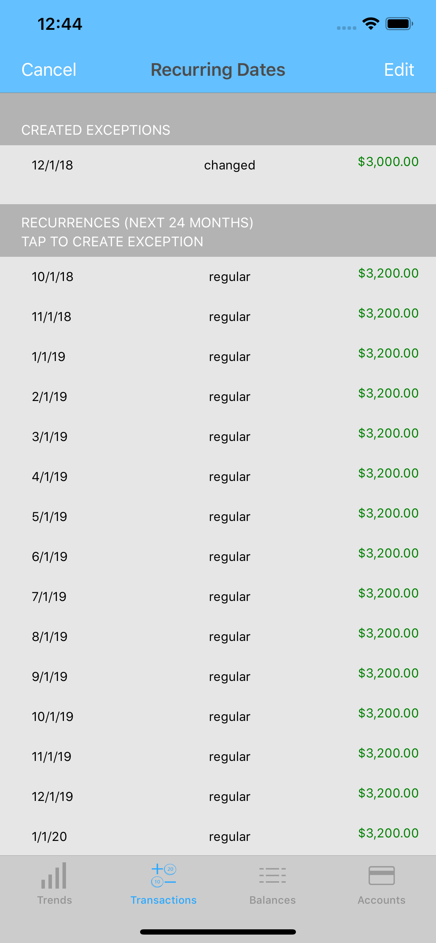
Task: Select the 7/1/19 regular recurrence
Action: [218, 597]
